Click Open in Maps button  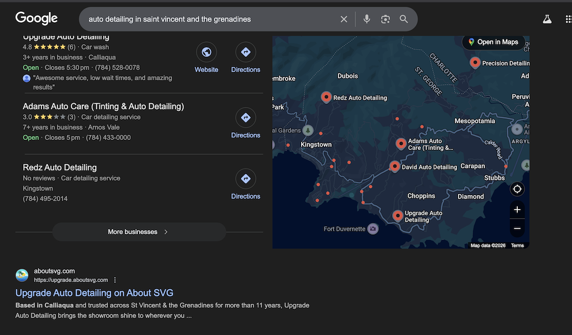493,42
